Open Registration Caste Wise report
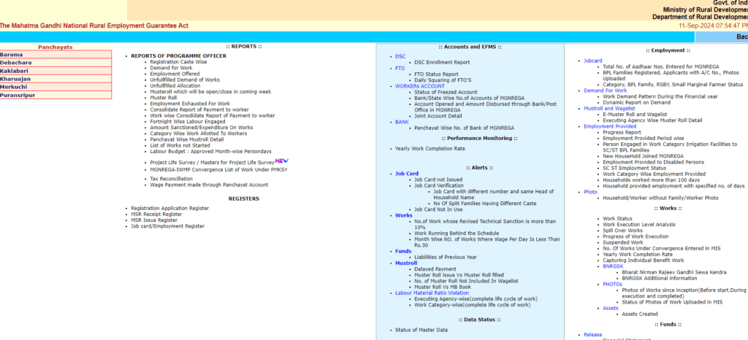 coord(178,62)
